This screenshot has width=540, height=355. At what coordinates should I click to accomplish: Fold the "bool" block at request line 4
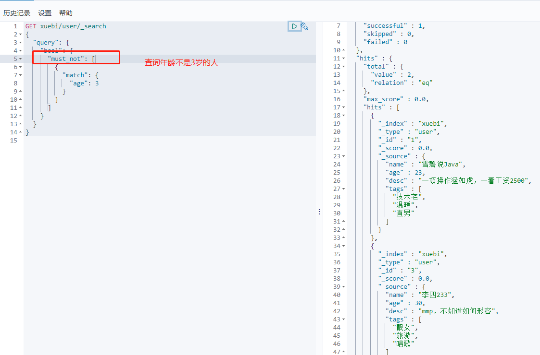coord(20,51)
